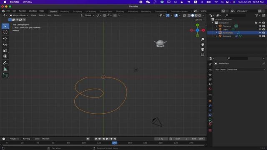Image resolution: width=267 pixels, height=150 pixels.
Task: Switch to Sculpting workspace tab
Action: [78, 11]
